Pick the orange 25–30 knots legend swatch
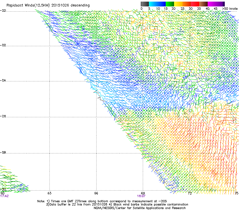239x210 pixels. pyautogui.click(x=187, y=4)
